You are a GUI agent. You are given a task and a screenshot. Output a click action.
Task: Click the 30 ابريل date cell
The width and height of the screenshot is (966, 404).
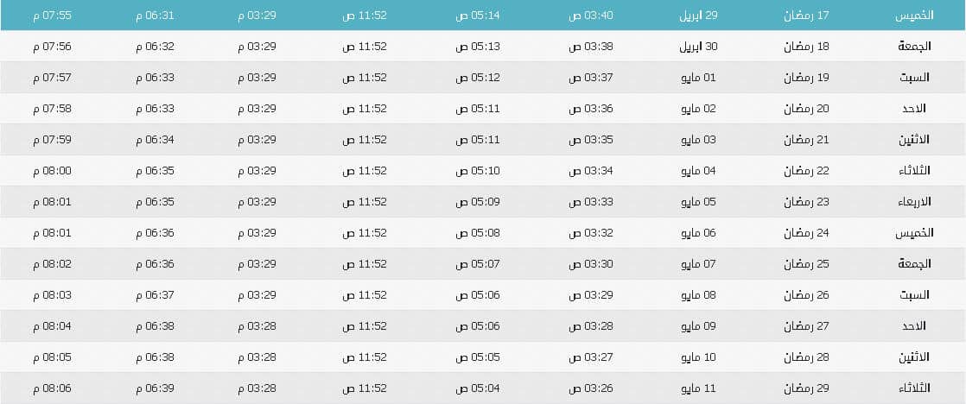click(698, 47)
